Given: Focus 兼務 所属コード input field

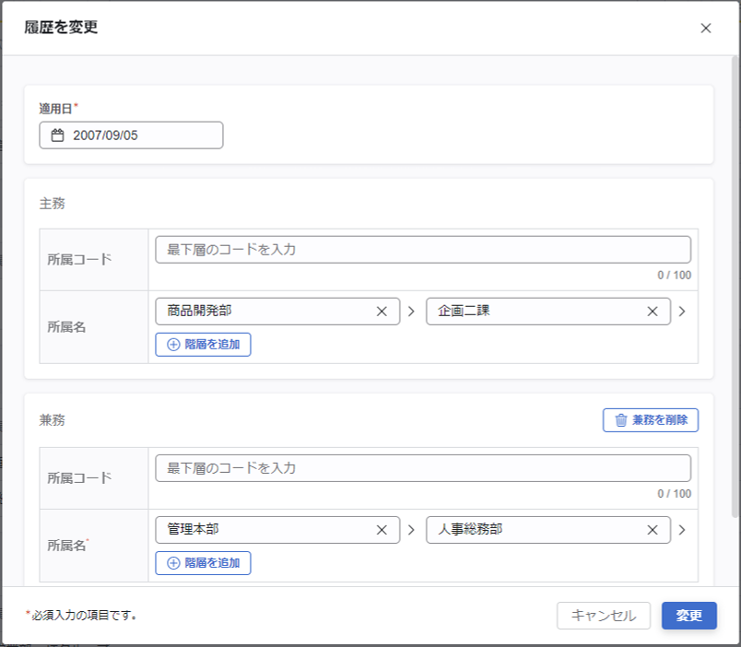Looking at the screenshot, I should pyautogui.click(x=423, y=468).
